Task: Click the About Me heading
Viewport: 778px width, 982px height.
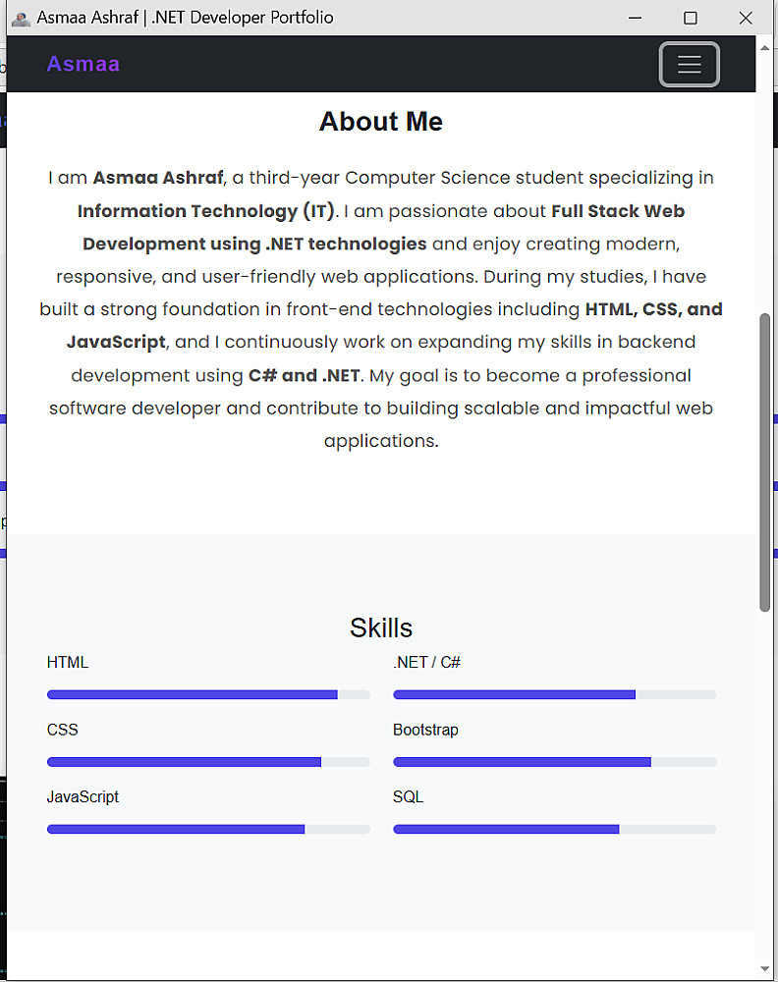Action: [x=381, y=122]
